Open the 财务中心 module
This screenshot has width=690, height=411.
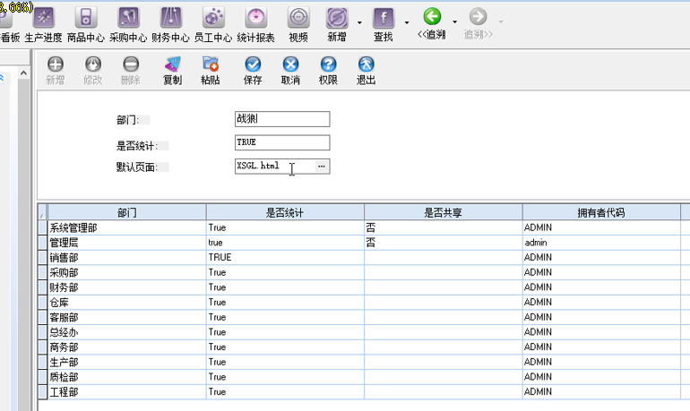(170, 25)
